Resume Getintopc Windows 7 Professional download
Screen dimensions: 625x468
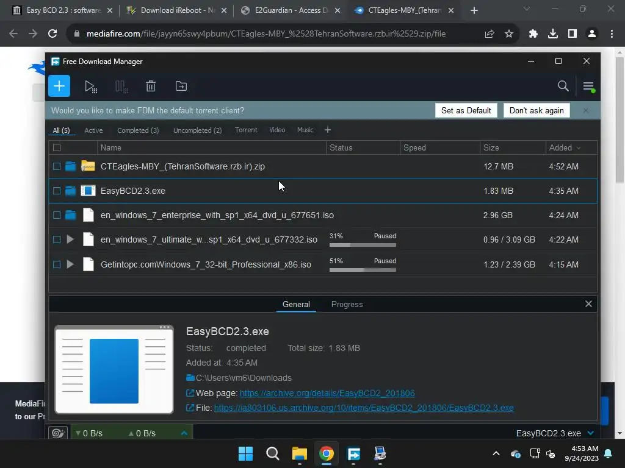(70, 264)
